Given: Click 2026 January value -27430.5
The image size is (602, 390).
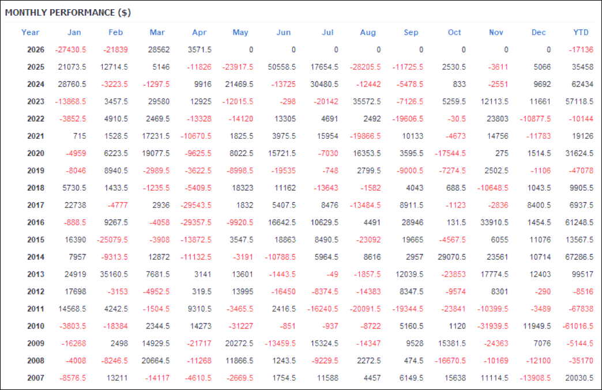Looking at the screenshot, I should [70, 50].
